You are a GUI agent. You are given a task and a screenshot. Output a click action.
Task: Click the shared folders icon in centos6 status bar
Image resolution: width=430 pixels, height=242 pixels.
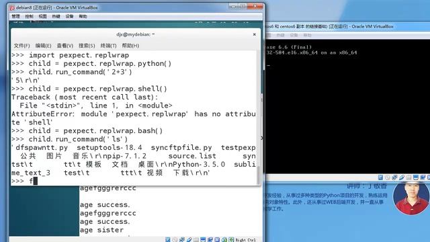tap(408, 177)
